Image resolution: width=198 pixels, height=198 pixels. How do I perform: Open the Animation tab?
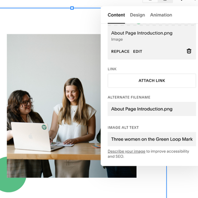tap(161, 15)
